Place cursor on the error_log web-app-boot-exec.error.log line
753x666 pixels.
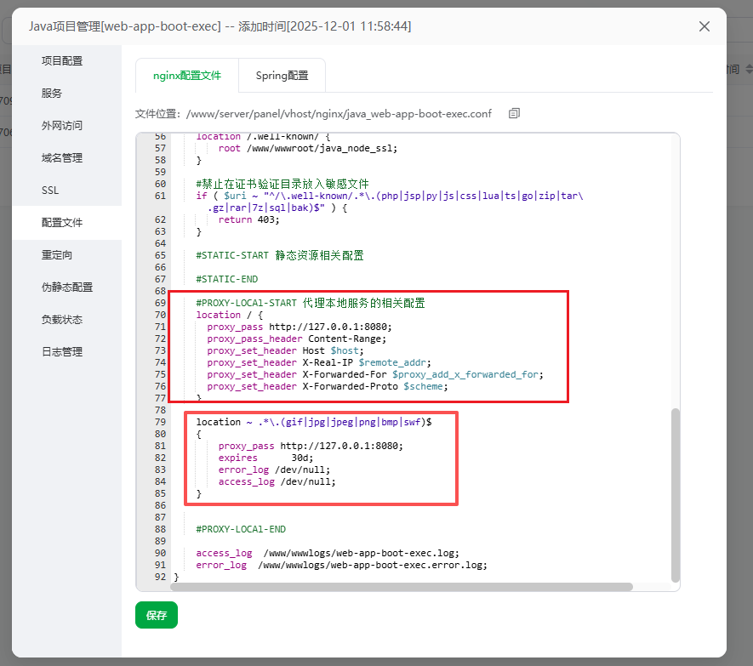click(341, 565)
